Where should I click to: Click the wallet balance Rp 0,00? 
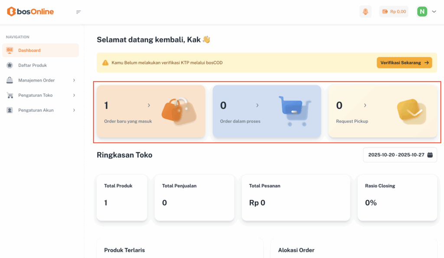394,12
